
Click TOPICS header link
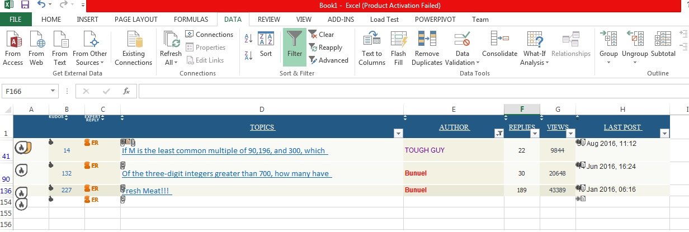[262, 127]
